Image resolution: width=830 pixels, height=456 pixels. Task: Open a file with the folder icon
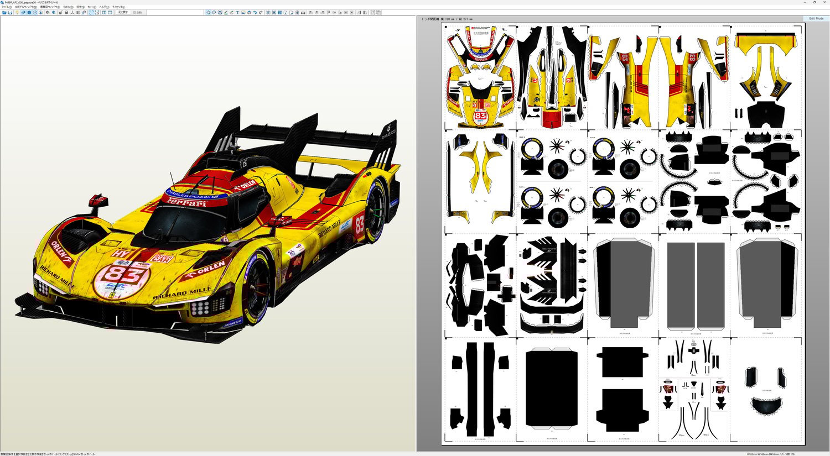click(x=4, y=13)
